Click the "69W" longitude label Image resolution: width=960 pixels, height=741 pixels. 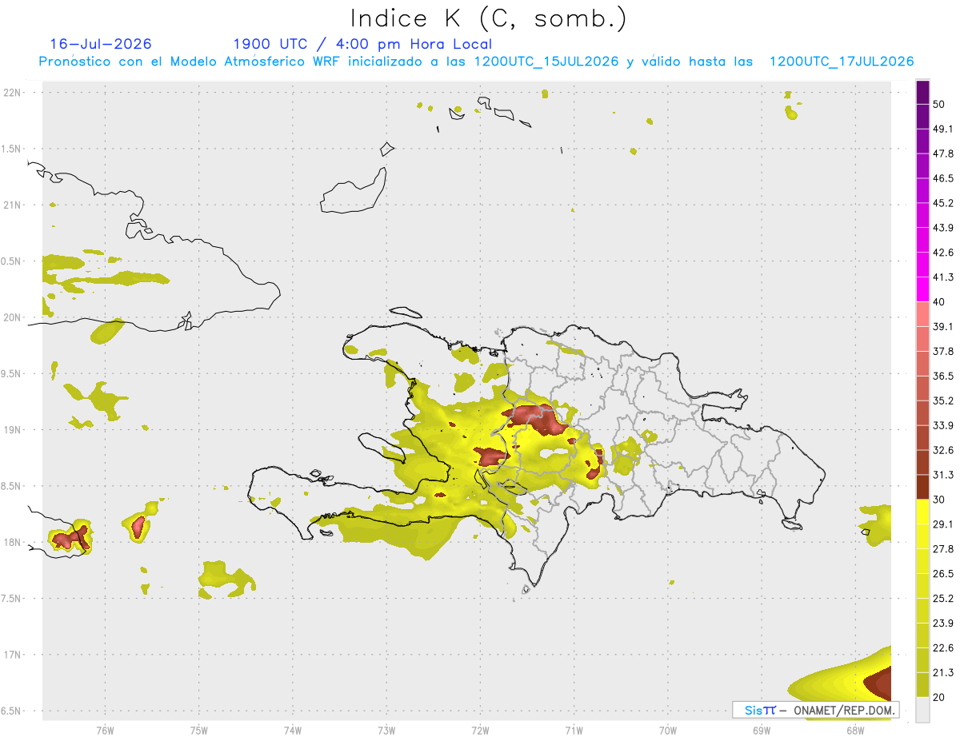point(762,731)
